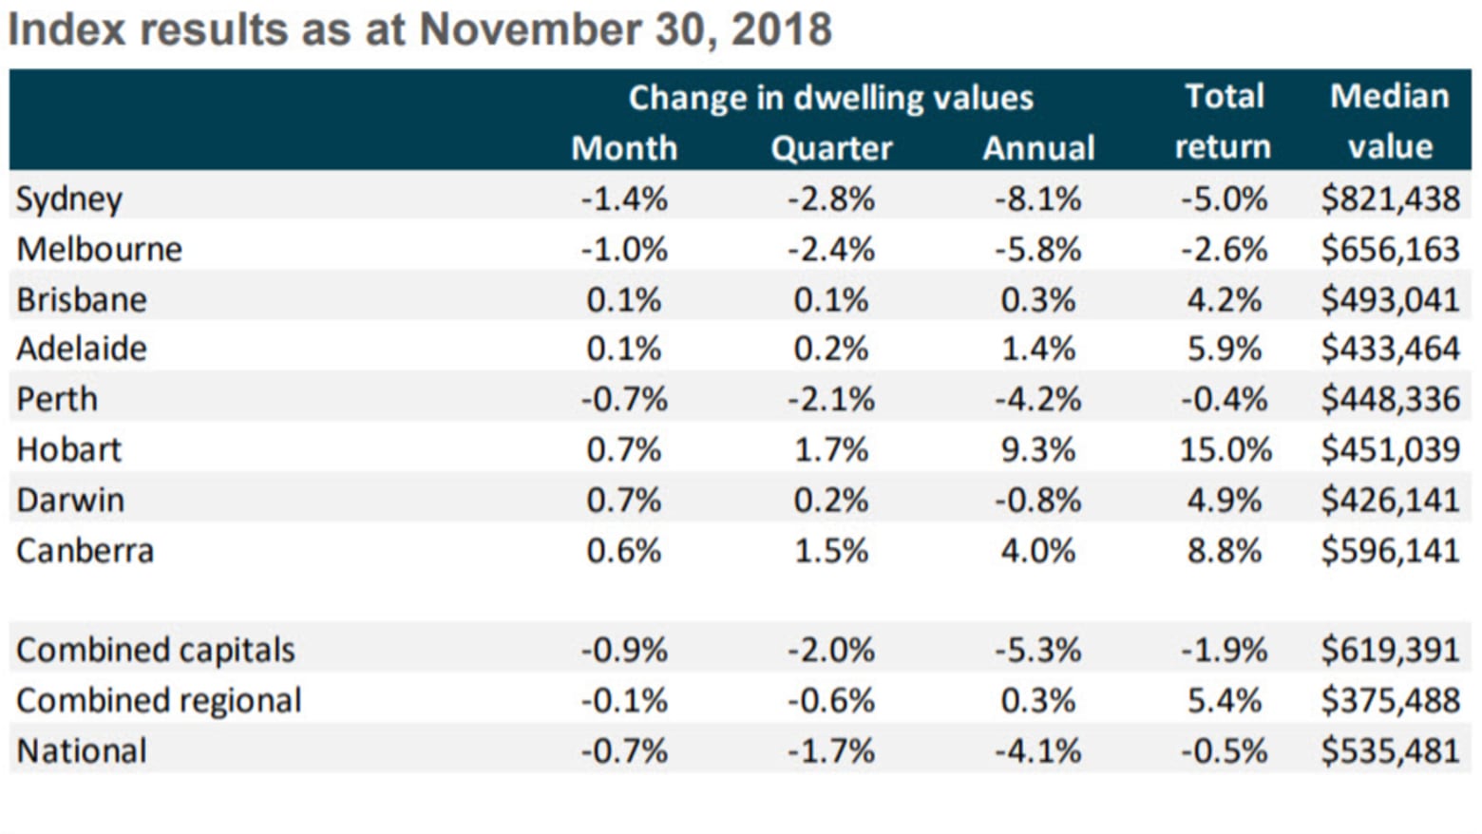Screen dimensions: 1482x834
Task: Select the Month column header
Action: [x=624, y=148]
